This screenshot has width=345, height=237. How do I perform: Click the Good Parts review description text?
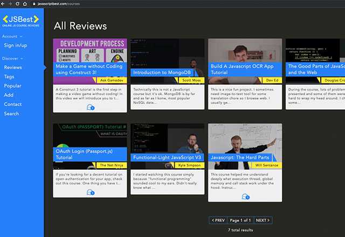(316, 96)
